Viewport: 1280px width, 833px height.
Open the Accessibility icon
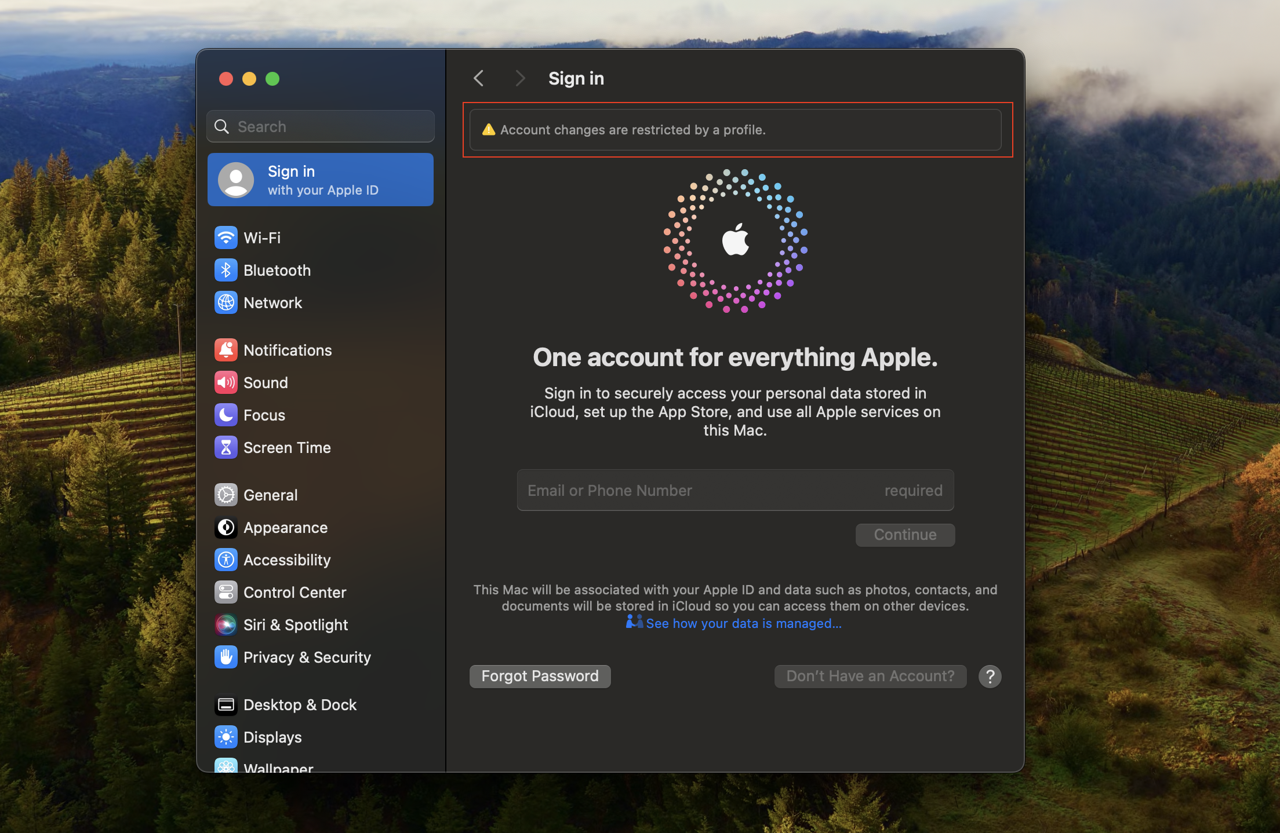(226, 560)
